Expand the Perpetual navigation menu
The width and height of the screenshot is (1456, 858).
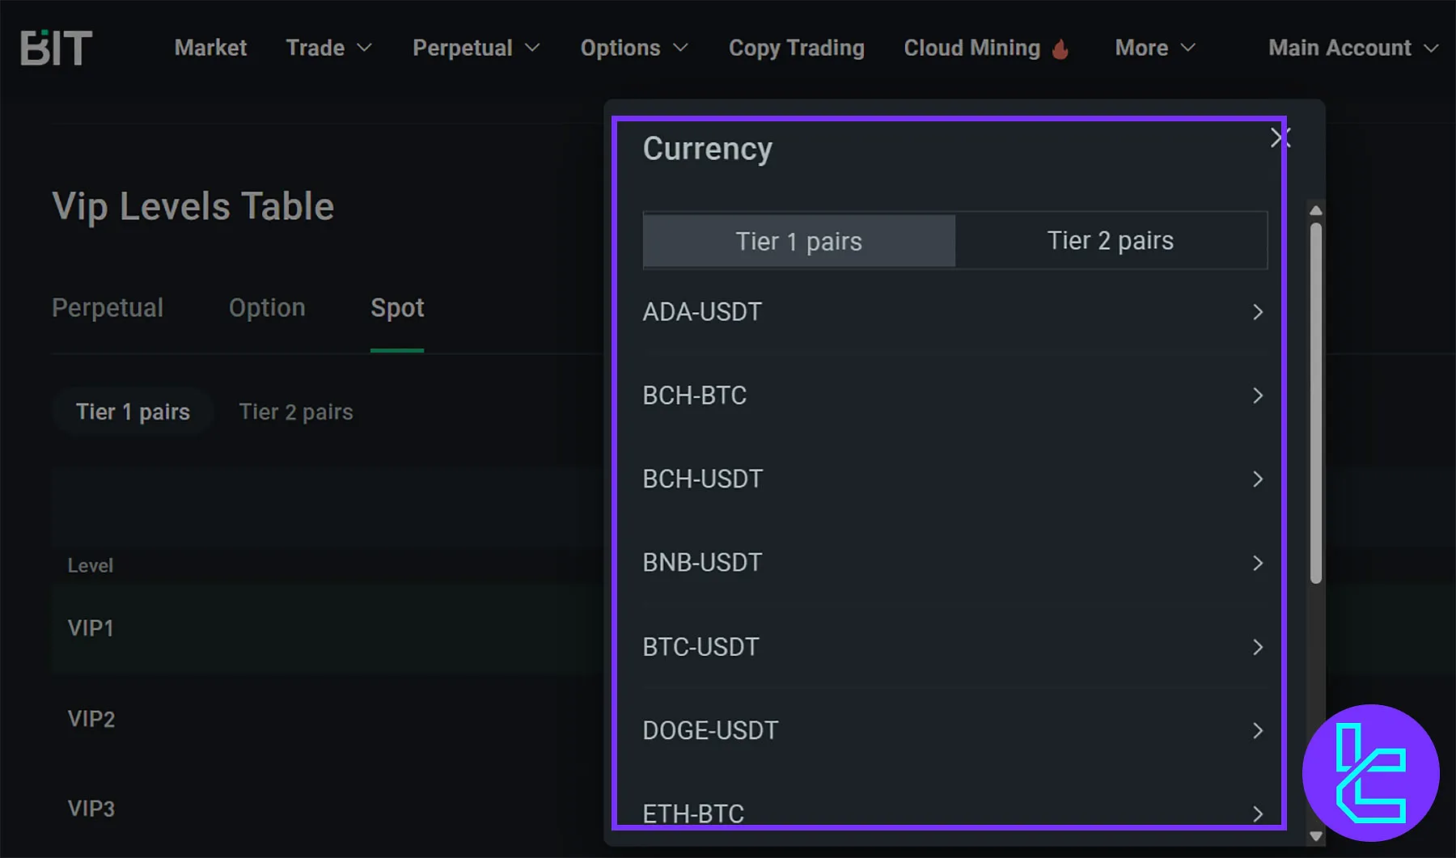pyautogui.click(x=476, y=48)
